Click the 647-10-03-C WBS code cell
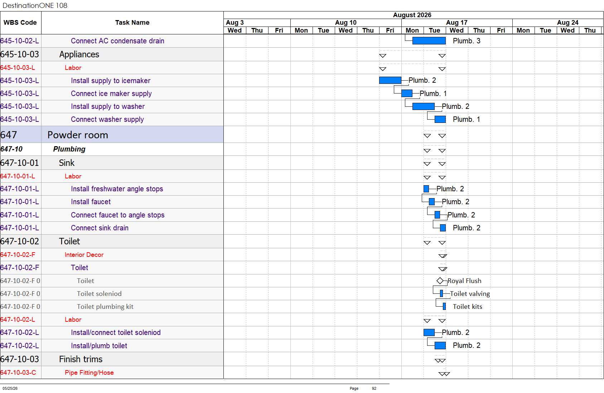 [x=20, y=373]
